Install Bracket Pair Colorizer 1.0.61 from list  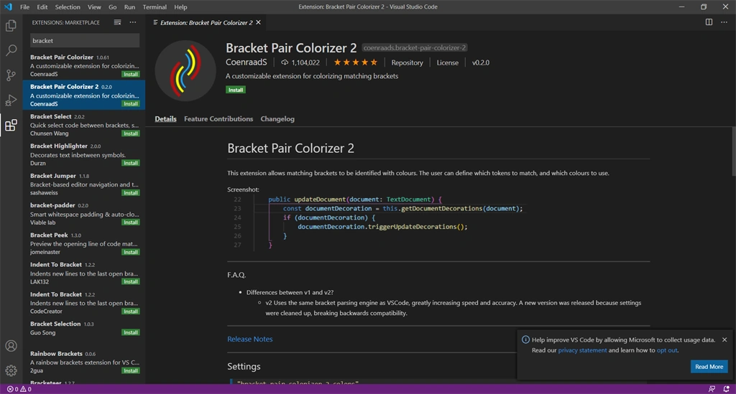[x=131, y=74]
